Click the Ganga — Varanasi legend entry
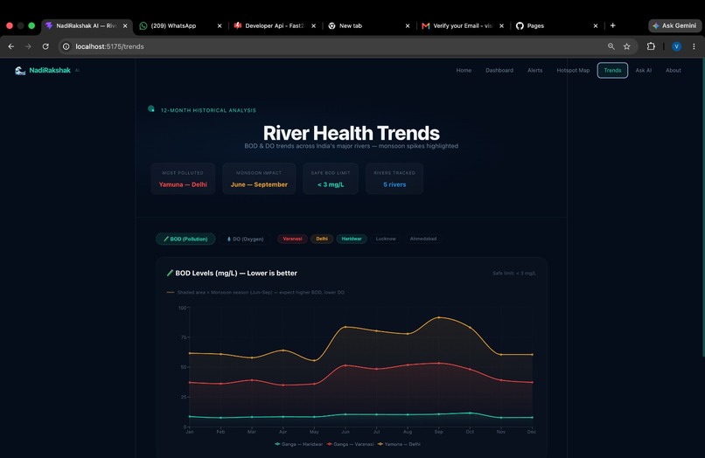Viewport: 705px width, 458px height. pos(350,444)
